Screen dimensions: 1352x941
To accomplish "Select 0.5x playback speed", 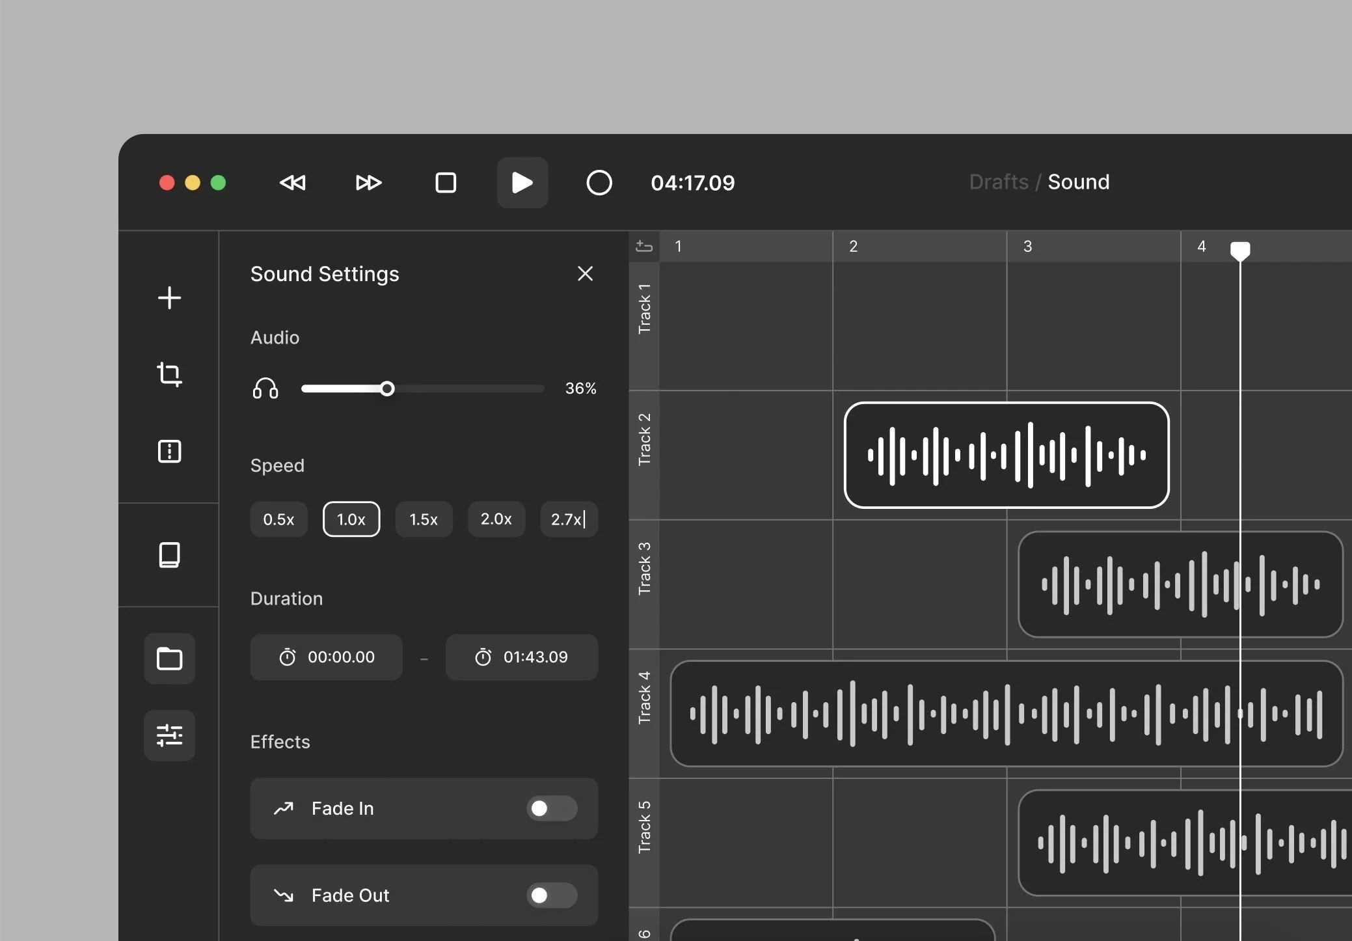I will (x=278, y=519).
